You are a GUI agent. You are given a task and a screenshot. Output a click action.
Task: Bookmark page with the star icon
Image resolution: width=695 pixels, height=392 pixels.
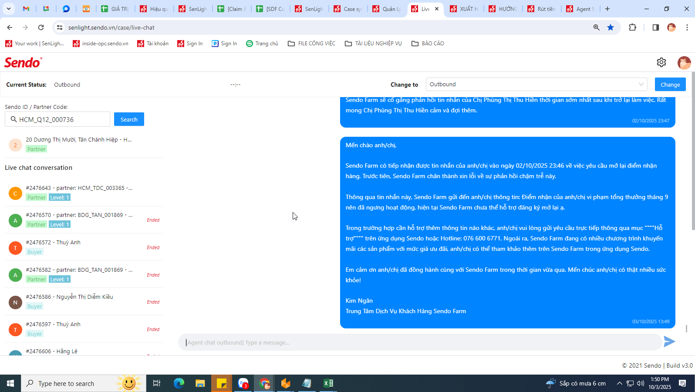(x=611, y=27)
